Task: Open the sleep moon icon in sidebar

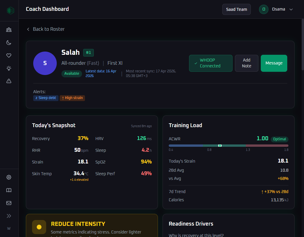Action: (9, 42)
